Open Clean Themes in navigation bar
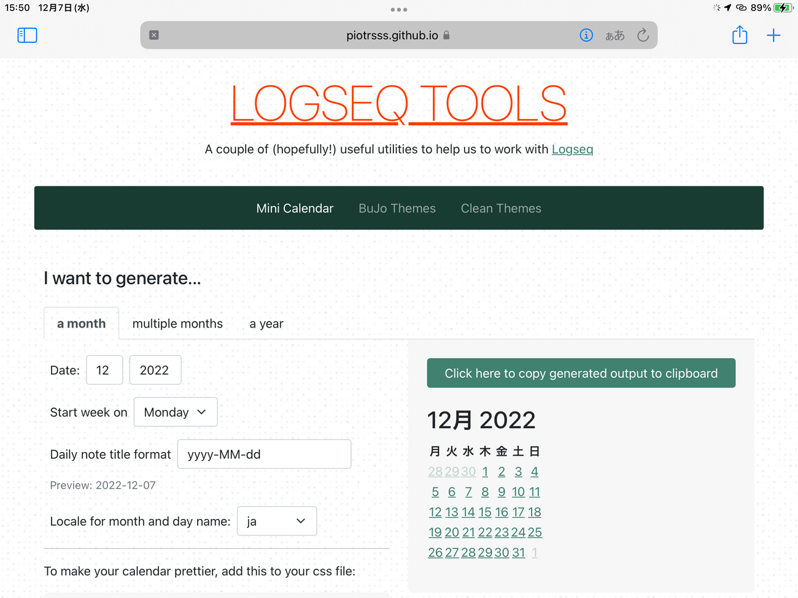Viewport: 798px width, 598px height. [501, 209]
